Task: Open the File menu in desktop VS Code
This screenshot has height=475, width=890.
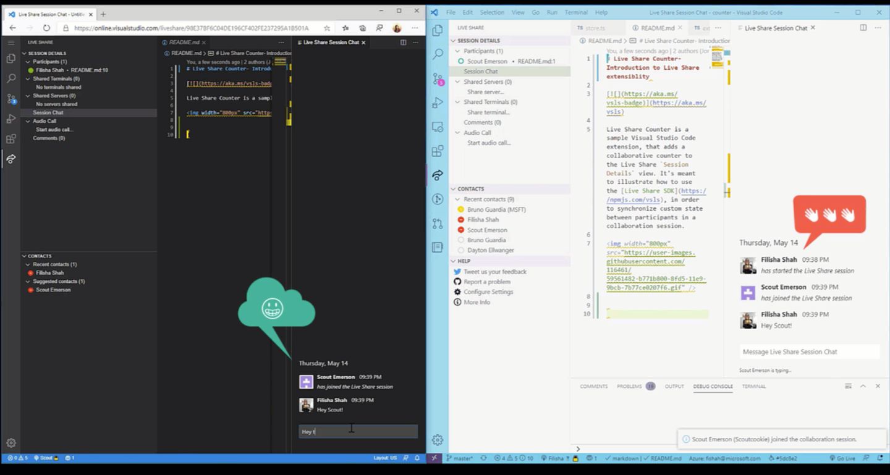Action: [x=451, y=12]
